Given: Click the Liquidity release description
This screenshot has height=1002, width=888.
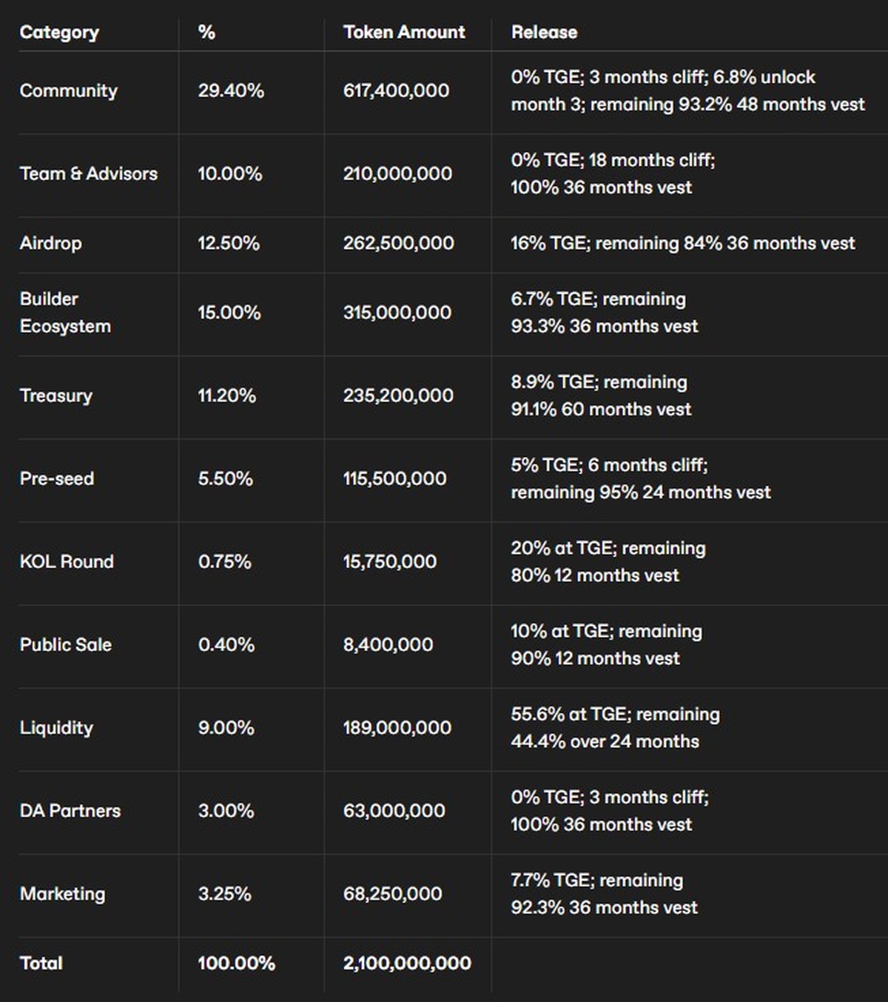Looking at the screenshot, I should [614, 727].
